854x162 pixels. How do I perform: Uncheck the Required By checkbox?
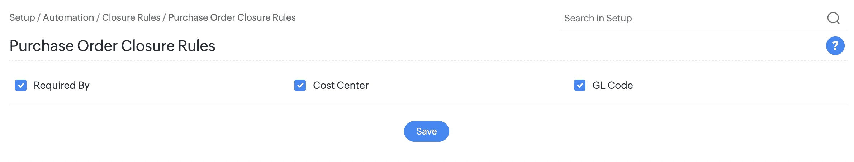[21, 85]
